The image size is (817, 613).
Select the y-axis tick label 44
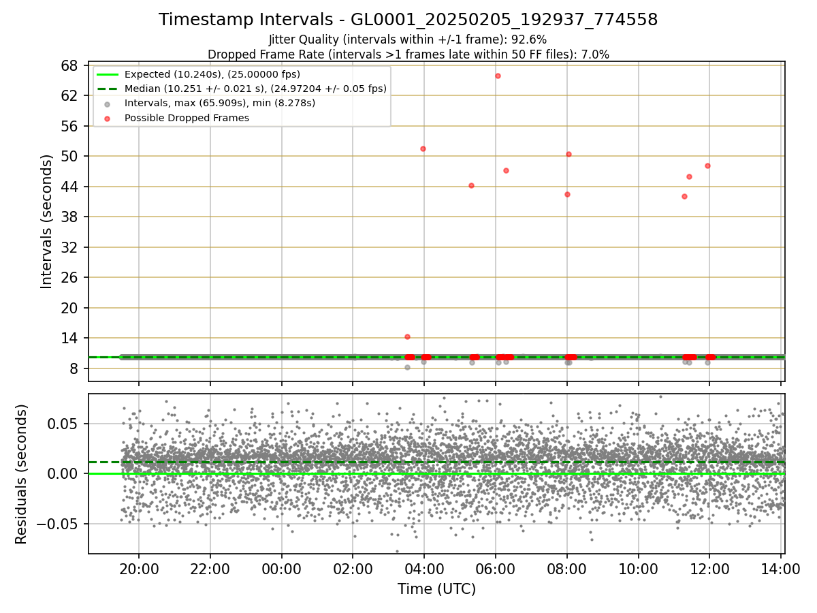69,187
